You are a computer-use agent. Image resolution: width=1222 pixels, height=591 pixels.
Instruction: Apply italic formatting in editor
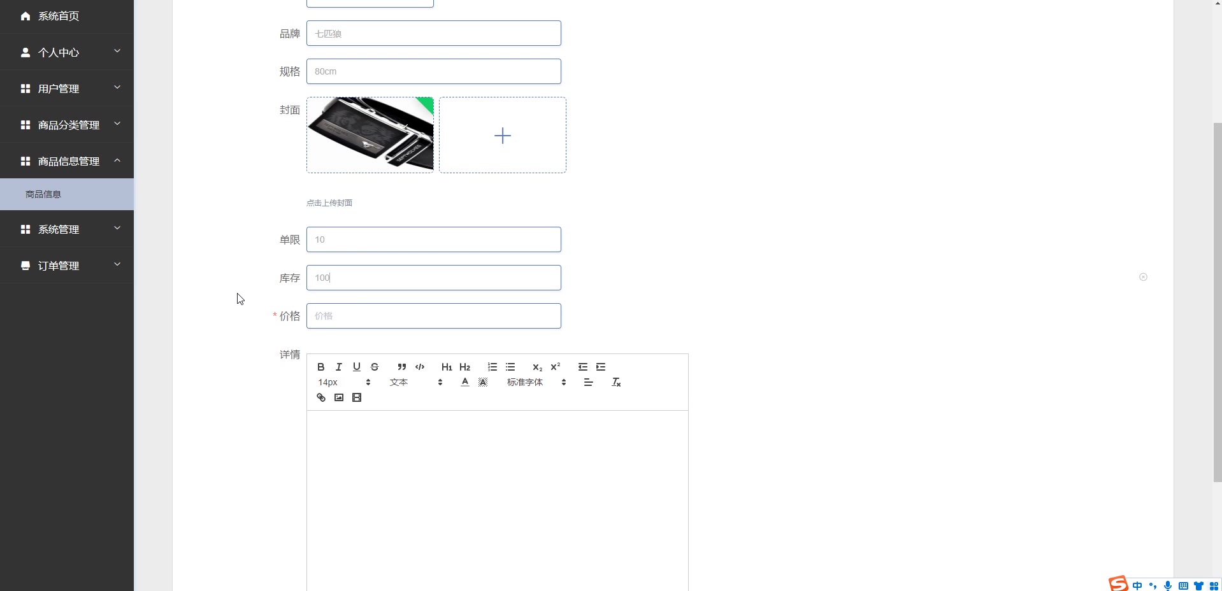339,367
